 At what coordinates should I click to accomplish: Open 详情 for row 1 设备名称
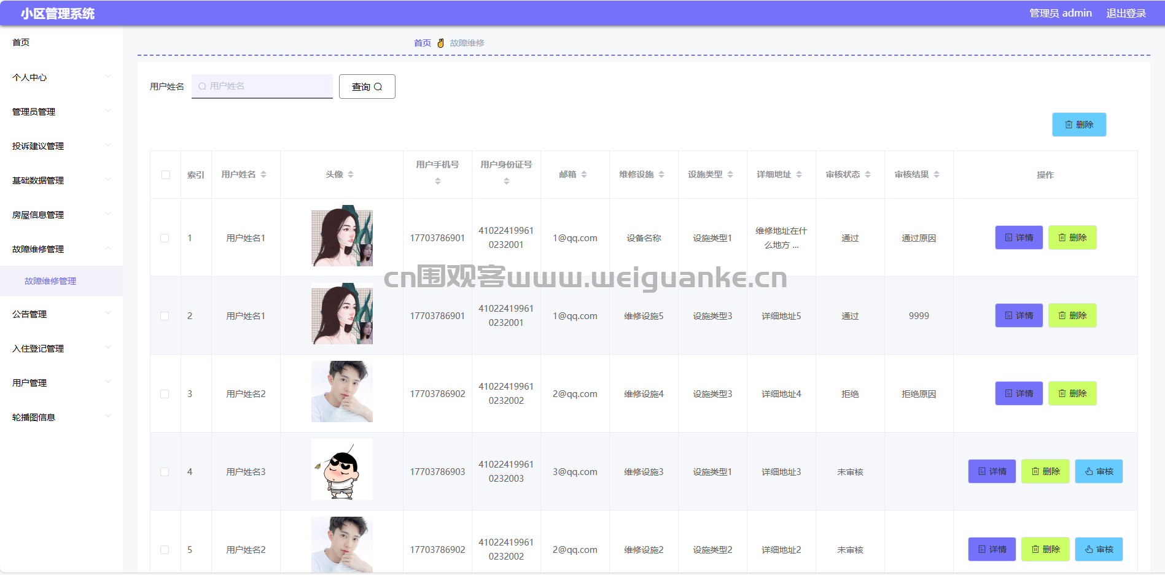(x=1019, y=237)
